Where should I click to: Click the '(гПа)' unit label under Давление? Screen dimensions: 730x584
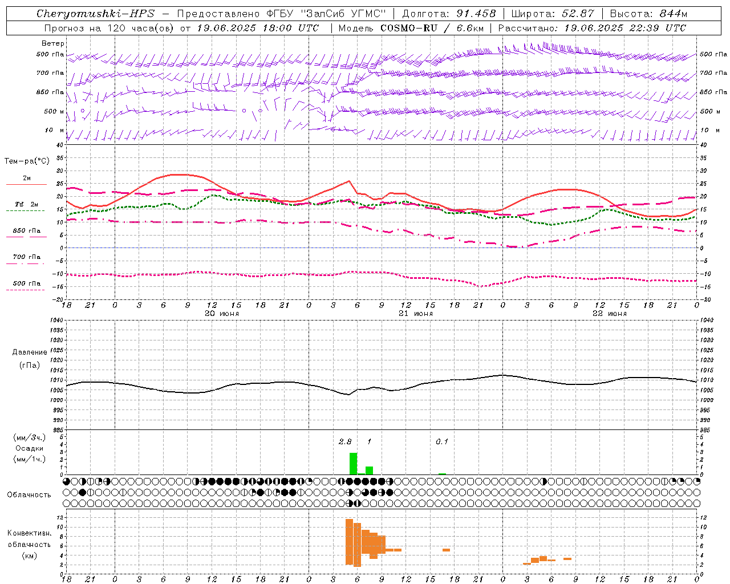coord(30,365)
